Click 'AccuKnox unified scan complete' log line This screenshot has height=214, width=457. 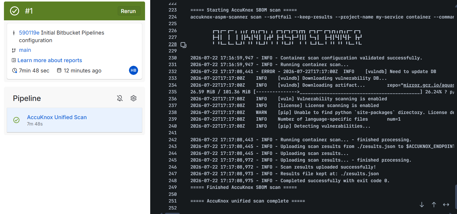click(248, 201)
